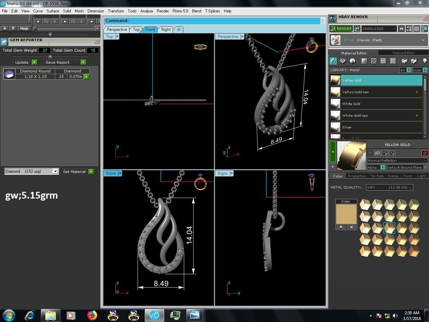Click the render list lines icon
This screenshot has height=322, width=429.
[x=417, y=29]
